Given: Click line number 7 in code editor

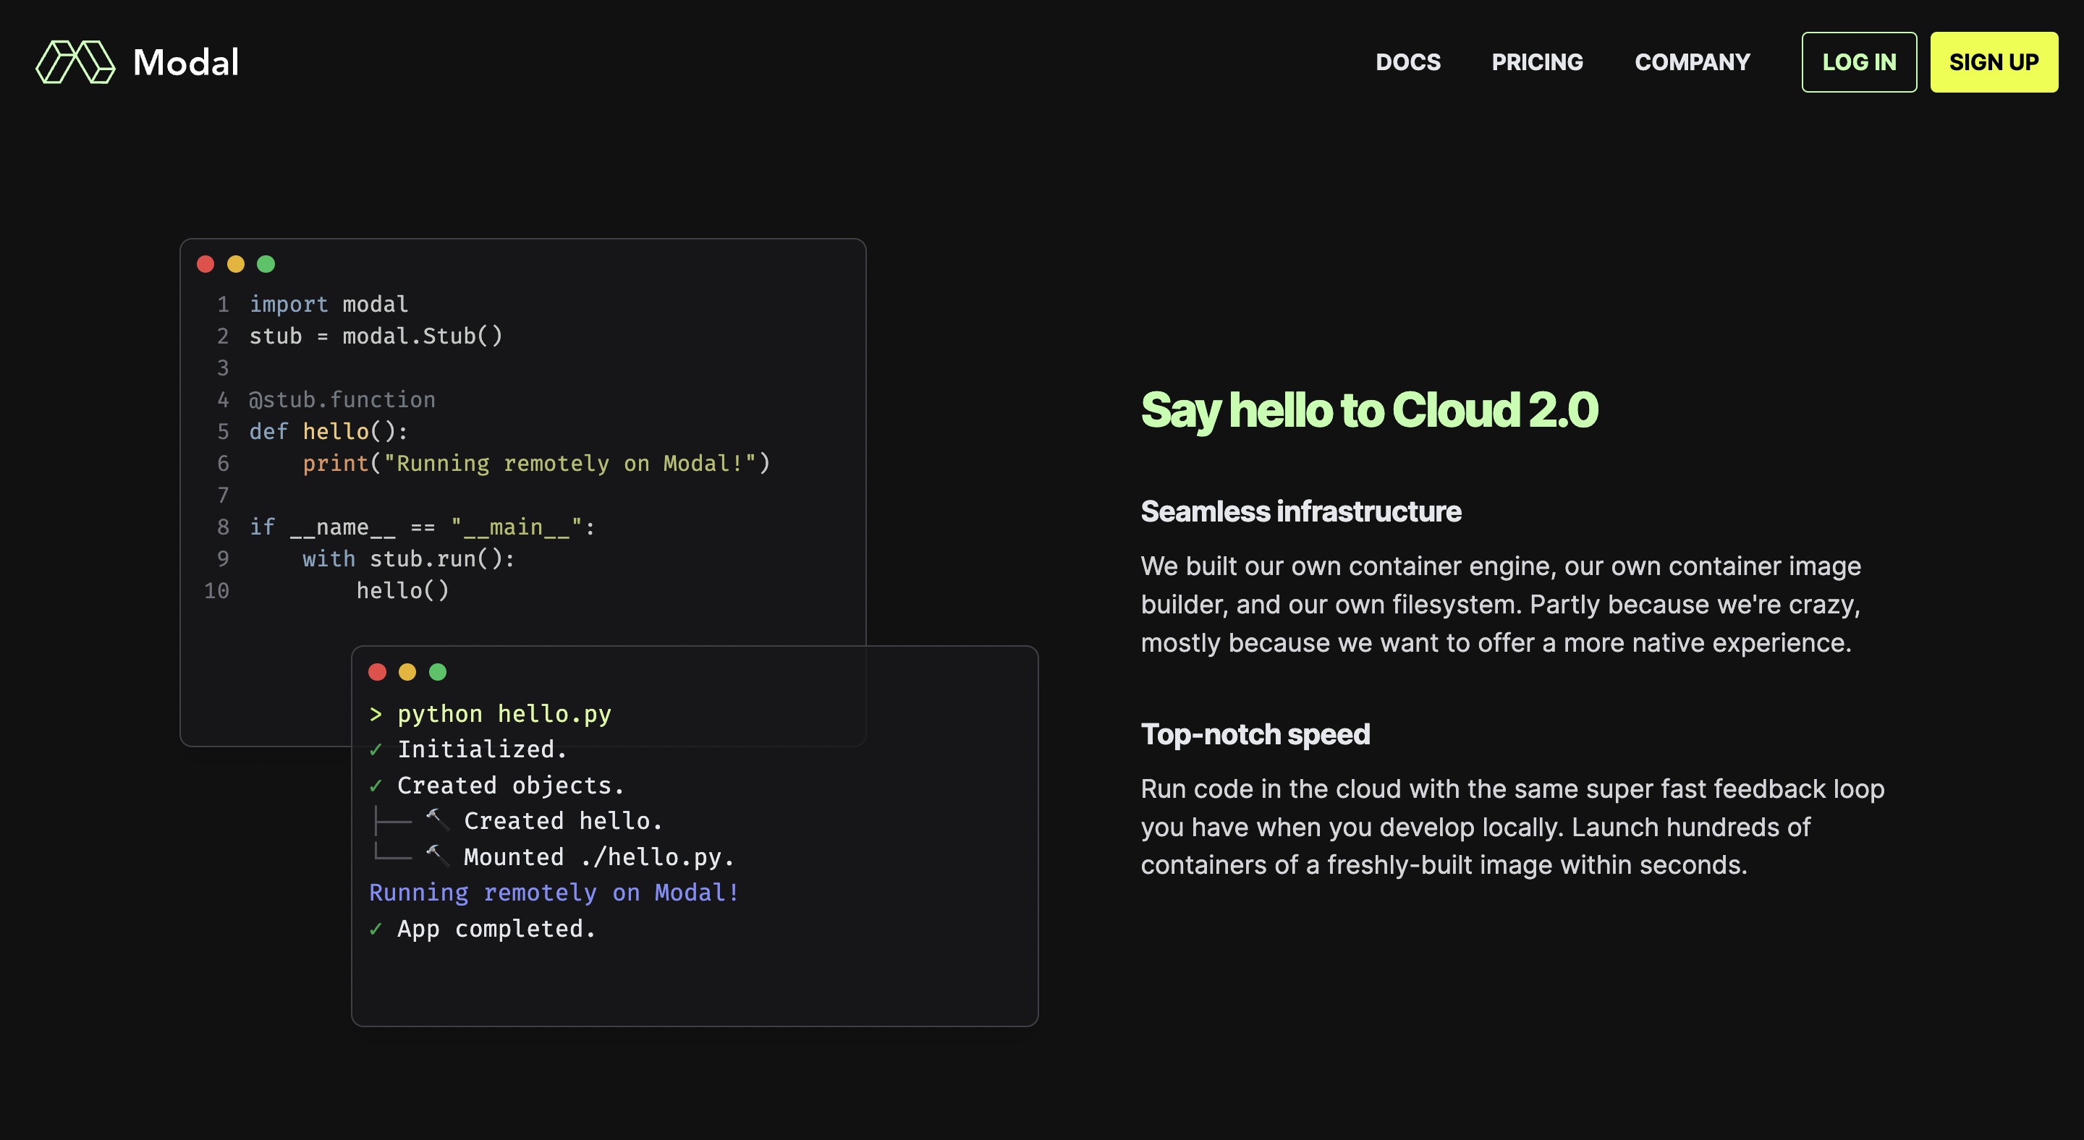Looking at the screenshot, I should tap(222, 495).
